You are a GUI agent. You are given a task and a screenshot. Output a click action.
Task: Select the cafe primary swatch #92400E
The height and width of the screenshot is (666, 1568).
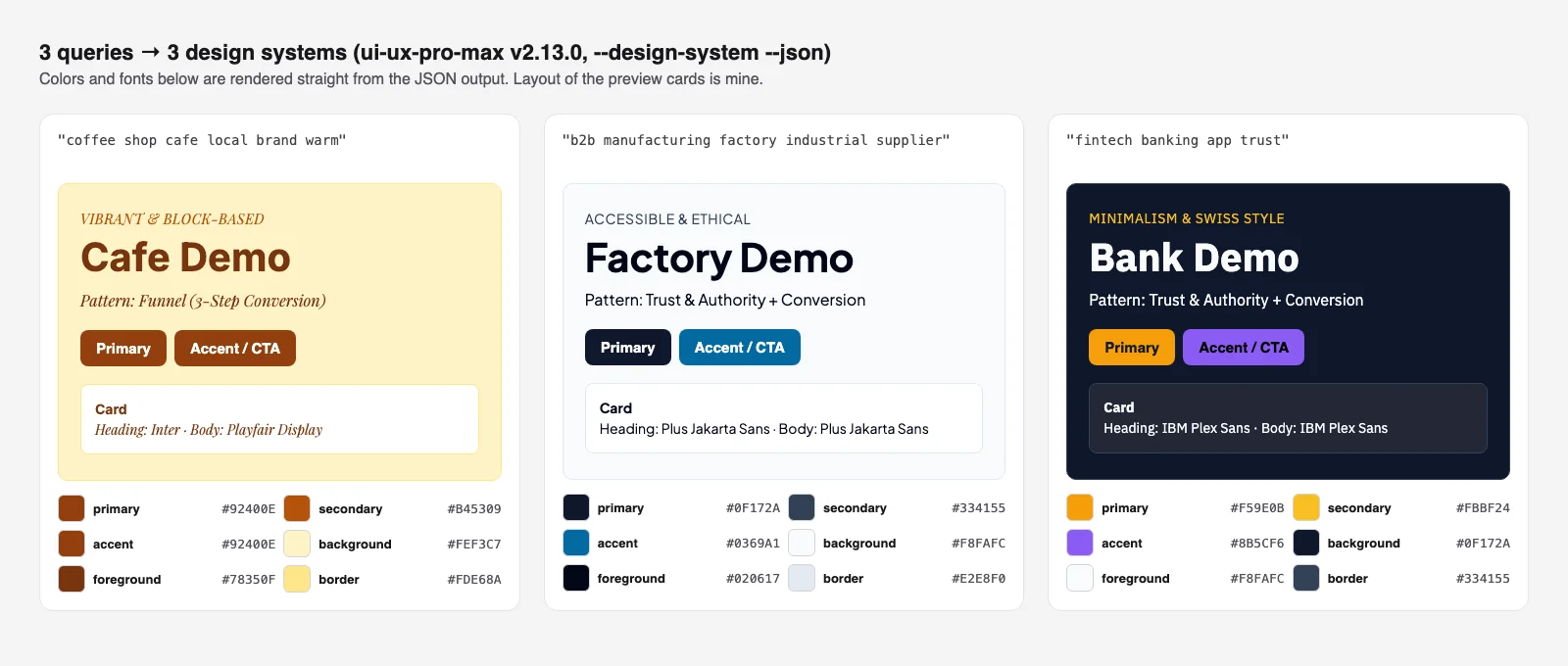pyautogui.click(x=72, y=508)
